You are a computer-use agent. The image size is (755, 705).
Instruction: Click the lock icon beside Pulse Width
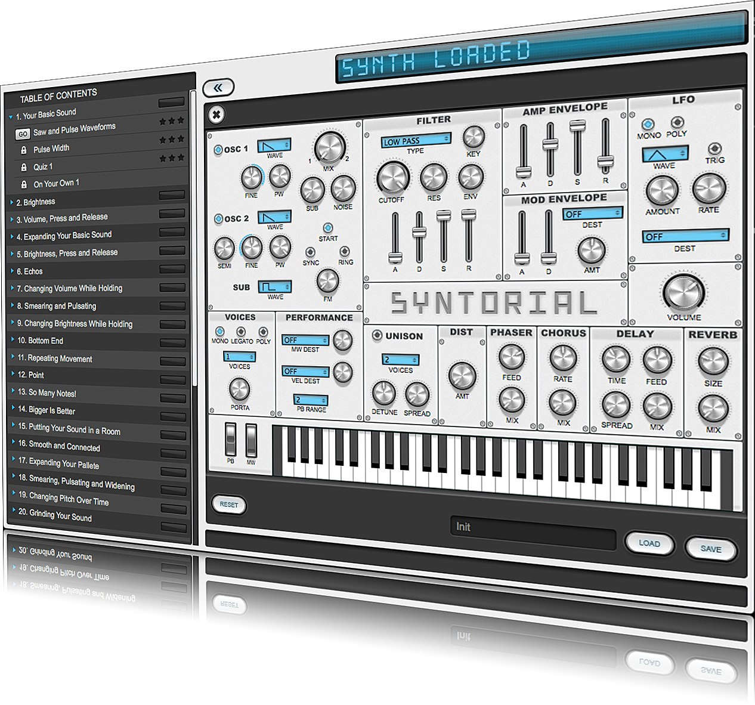tap(24, 150)
